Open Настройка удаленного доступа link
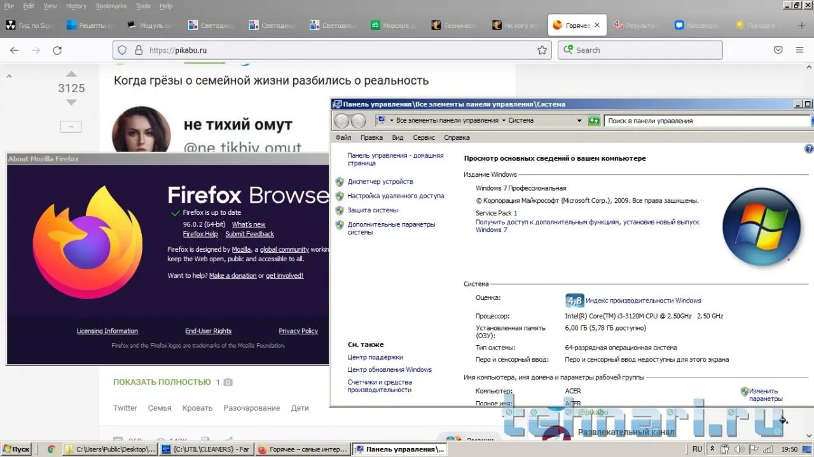The width and height of the screenshot is (814, 457). tap(396, 196)
